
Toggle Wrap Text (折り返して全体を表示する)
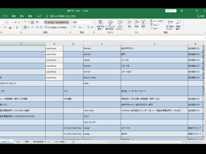coord(57,23)
